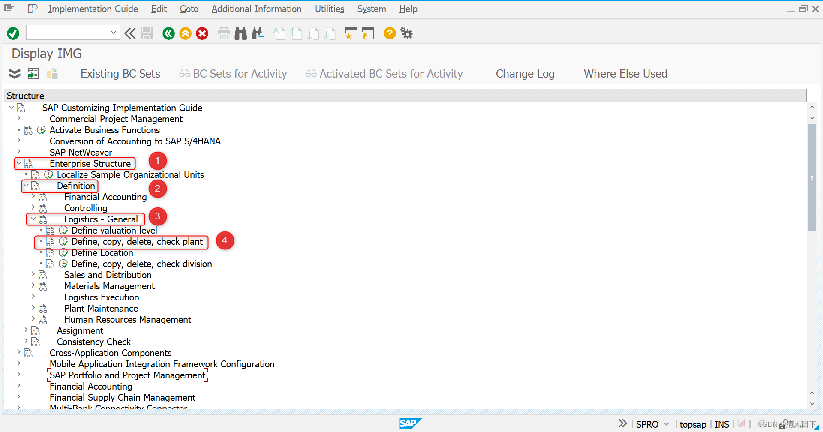823x432 pixels.
Task: Click the Previous Page icon
Action: click(x=296, y=33)
